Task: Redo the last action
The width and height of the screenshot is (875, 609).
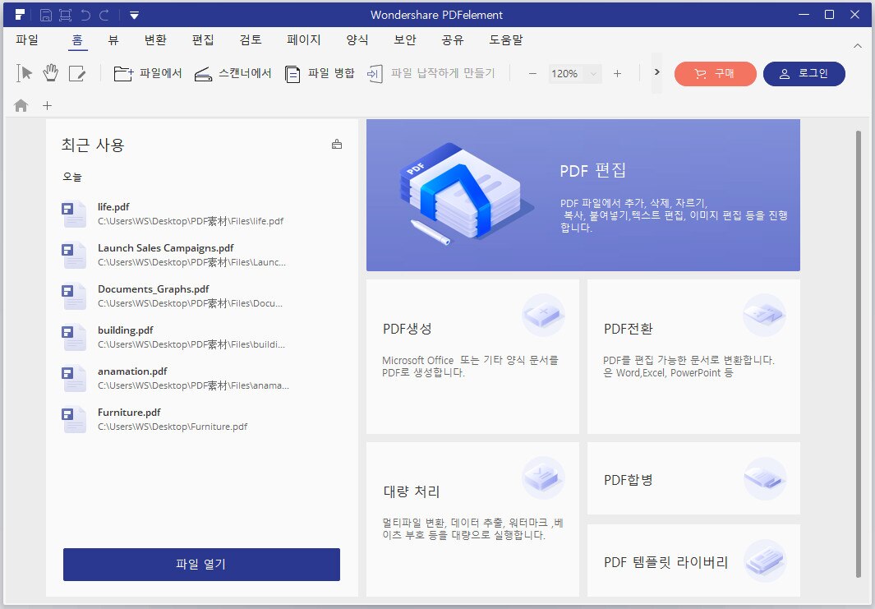Action: (104, 15)
